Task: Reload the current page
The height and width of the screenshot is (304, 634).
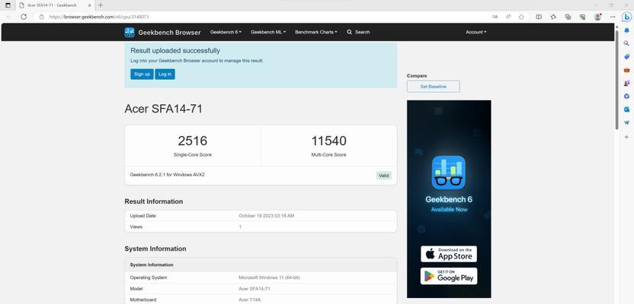Action: 24,17
